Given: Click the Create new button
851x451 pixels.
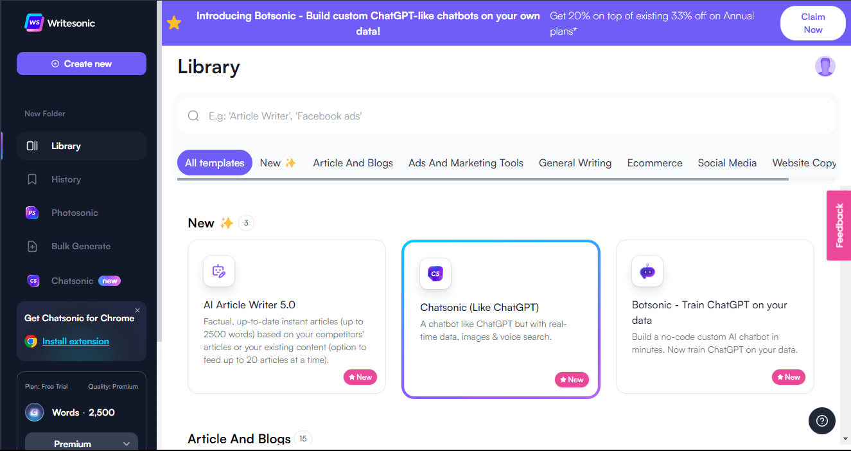Looking at the screenshot, I should pos(82,64).
